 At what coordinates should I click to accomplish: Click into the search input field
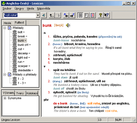[20, 15]
